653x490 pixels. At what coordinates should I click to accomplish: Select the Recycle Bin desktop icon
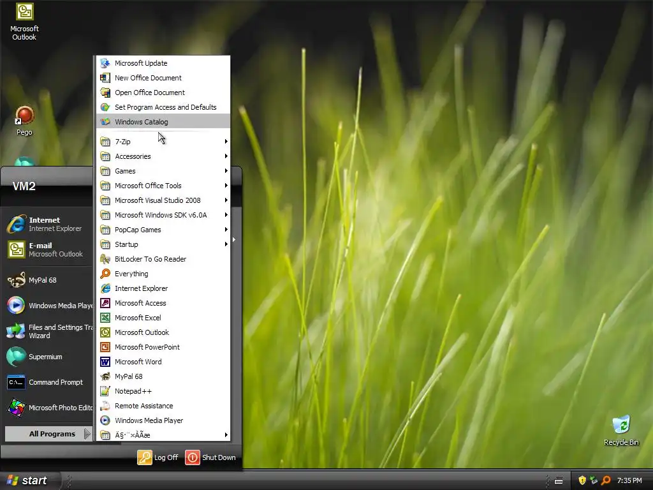(x=621, y=431)
